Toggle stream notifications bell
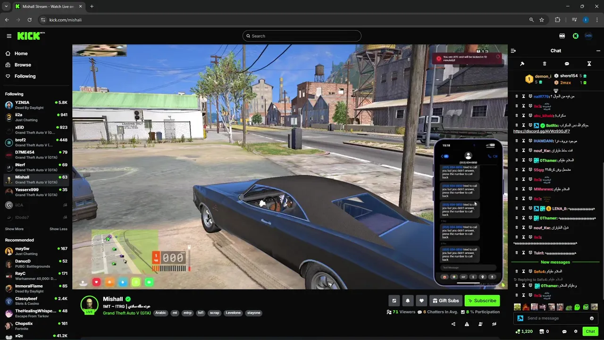This screenshot has width=604, height=340. pyautogui.click(x=408, y=300)
